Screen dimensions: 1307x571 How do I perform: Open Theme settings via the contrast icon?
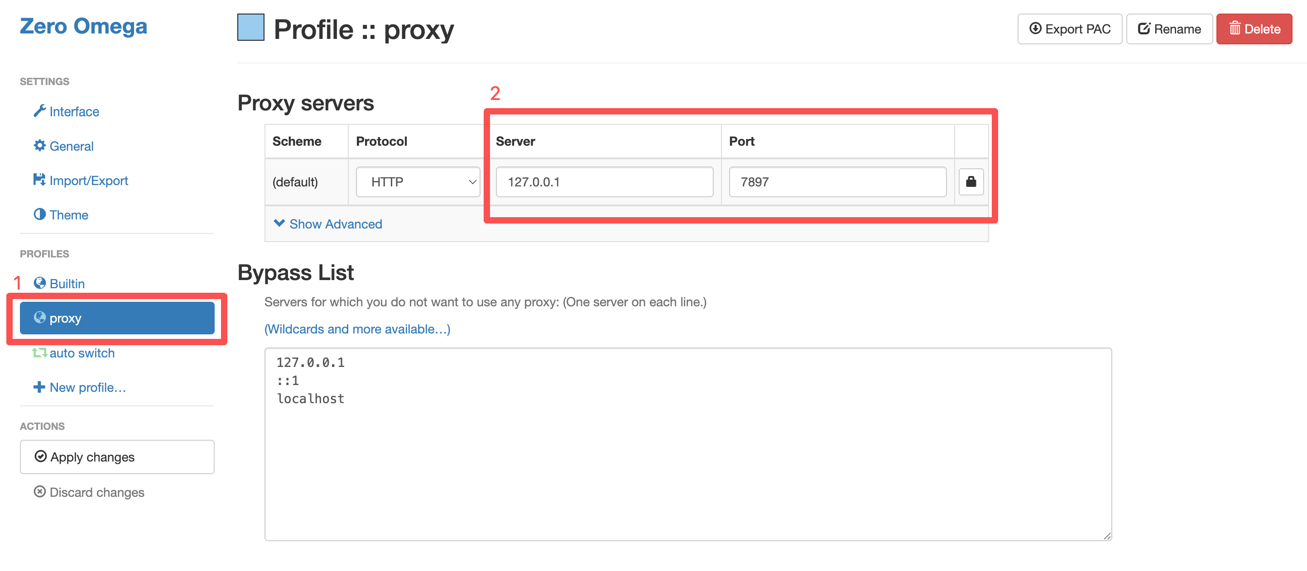click(39, 214)
